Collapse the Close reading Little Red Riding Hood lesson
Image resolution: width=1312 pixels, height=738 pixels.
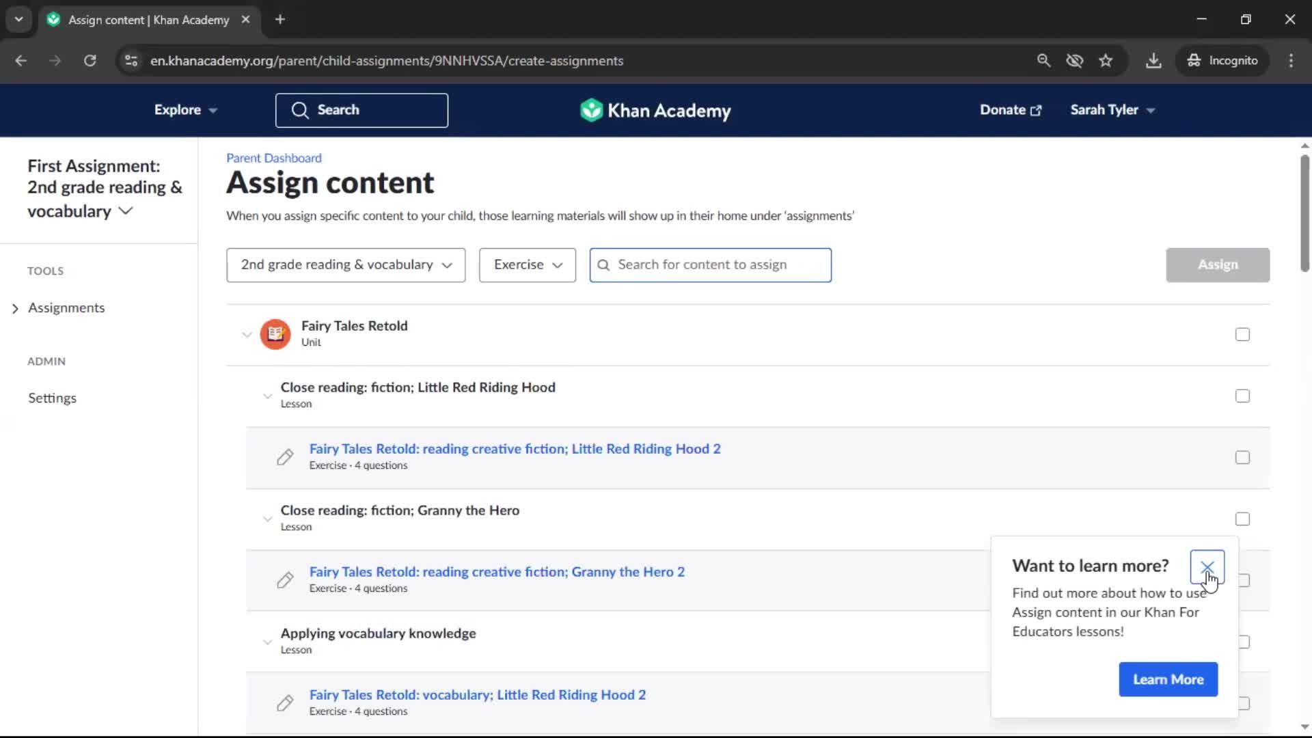click(x=267, y=396)
